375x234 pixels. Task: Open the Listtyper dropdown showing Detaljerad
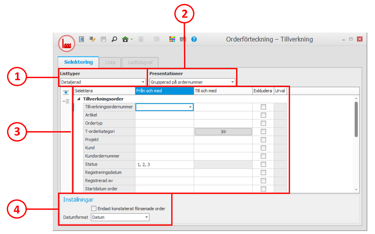[103, 82]
